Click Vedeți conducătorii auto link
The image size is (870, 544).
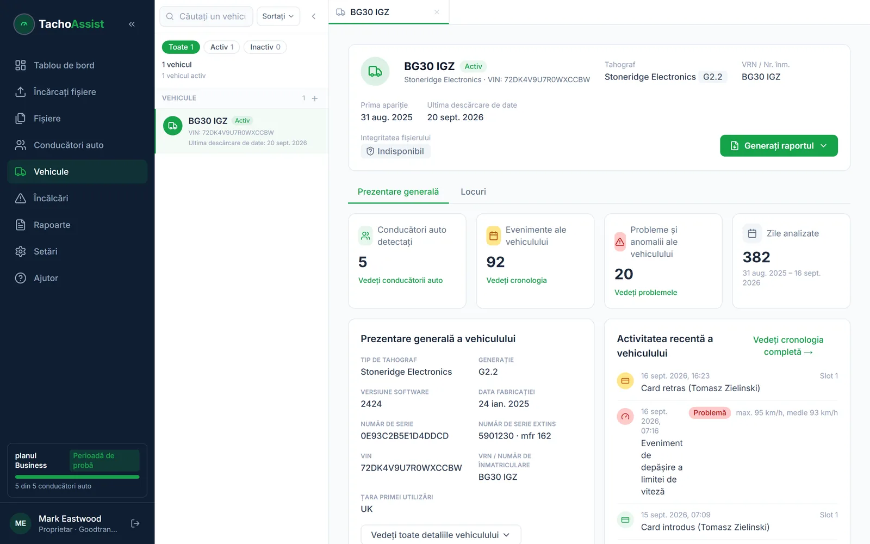coord(400,281)
